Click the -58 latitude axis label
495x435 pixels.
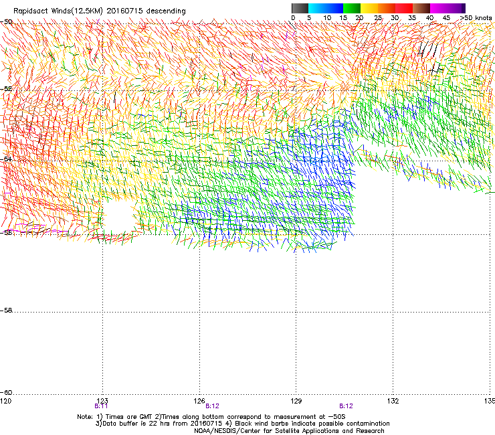tap(6, 311)
